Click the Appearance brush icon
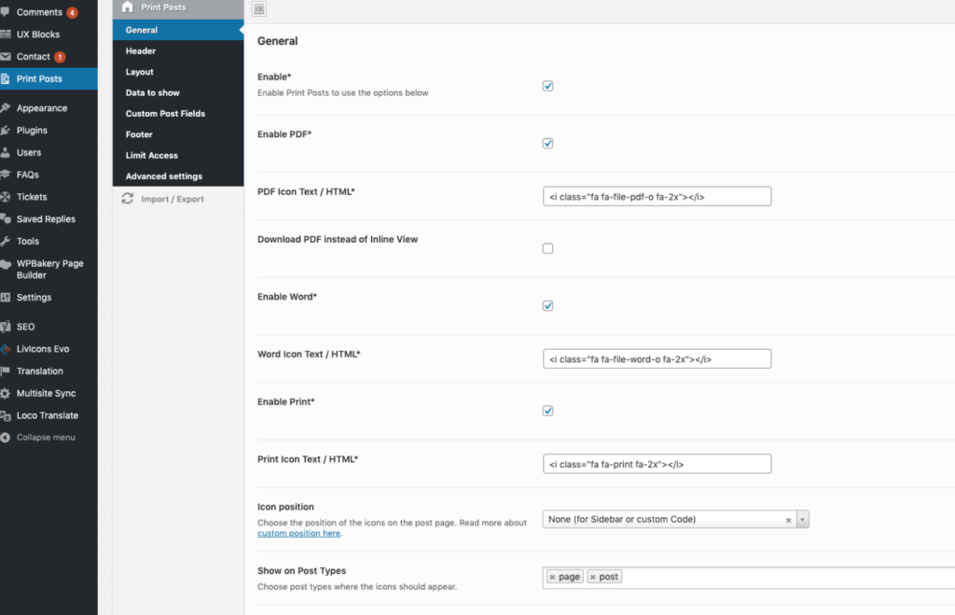The image size is (955, 615). coord(7,108)
